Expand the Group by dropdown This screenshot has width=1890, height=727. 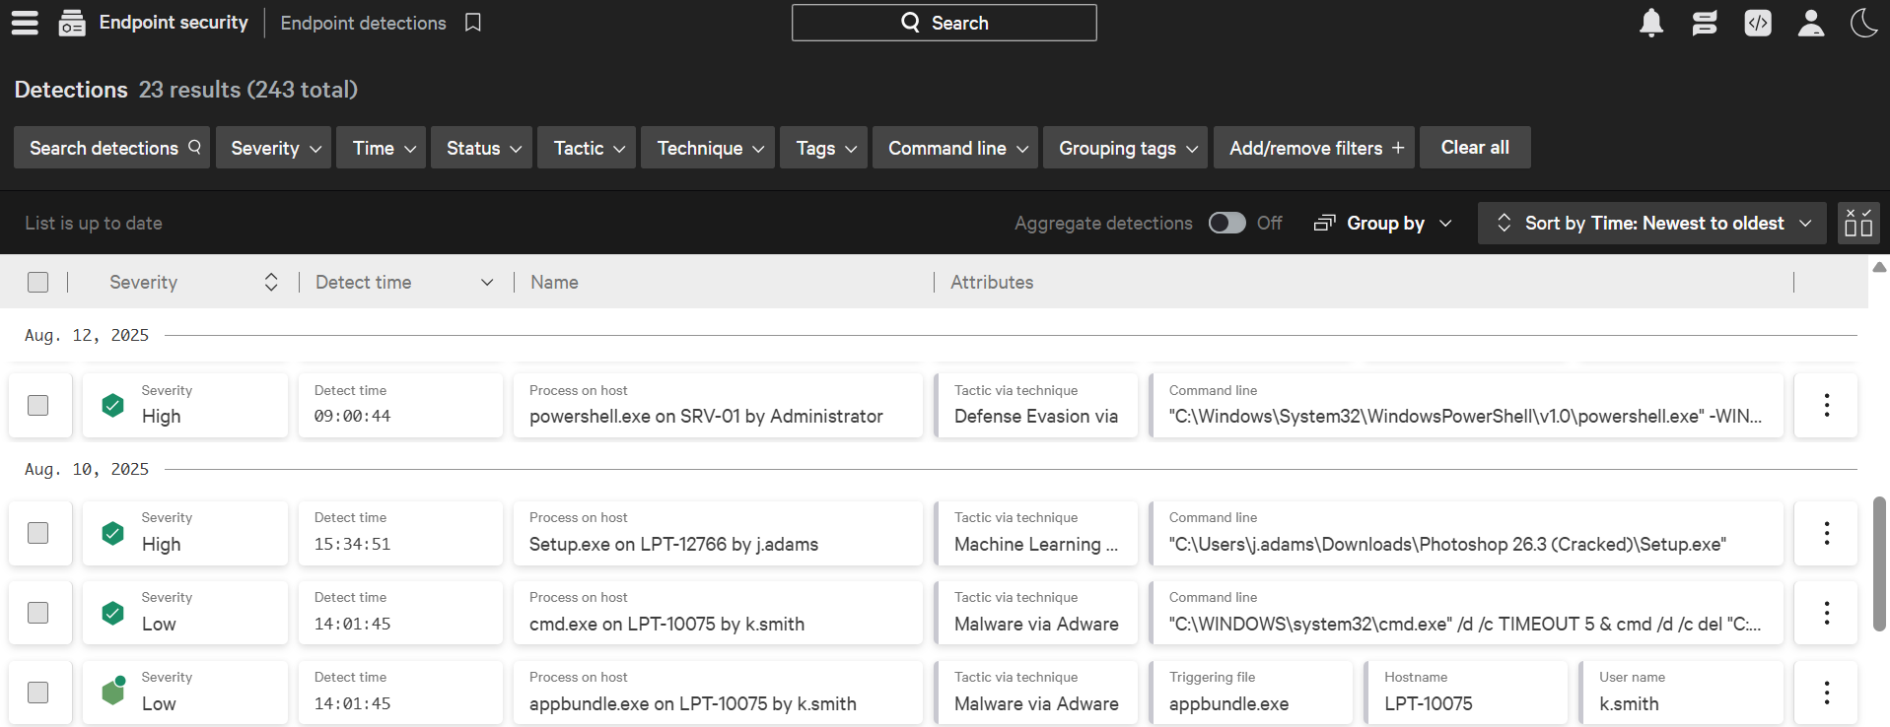1383,224
